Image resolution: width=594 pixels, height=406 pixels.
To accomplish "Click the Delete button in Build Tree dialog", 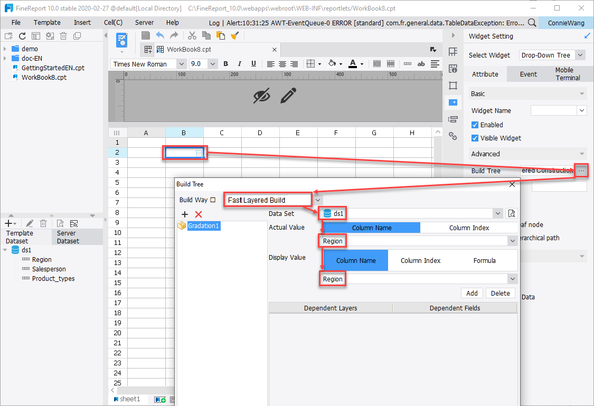I will click(500, 293).
